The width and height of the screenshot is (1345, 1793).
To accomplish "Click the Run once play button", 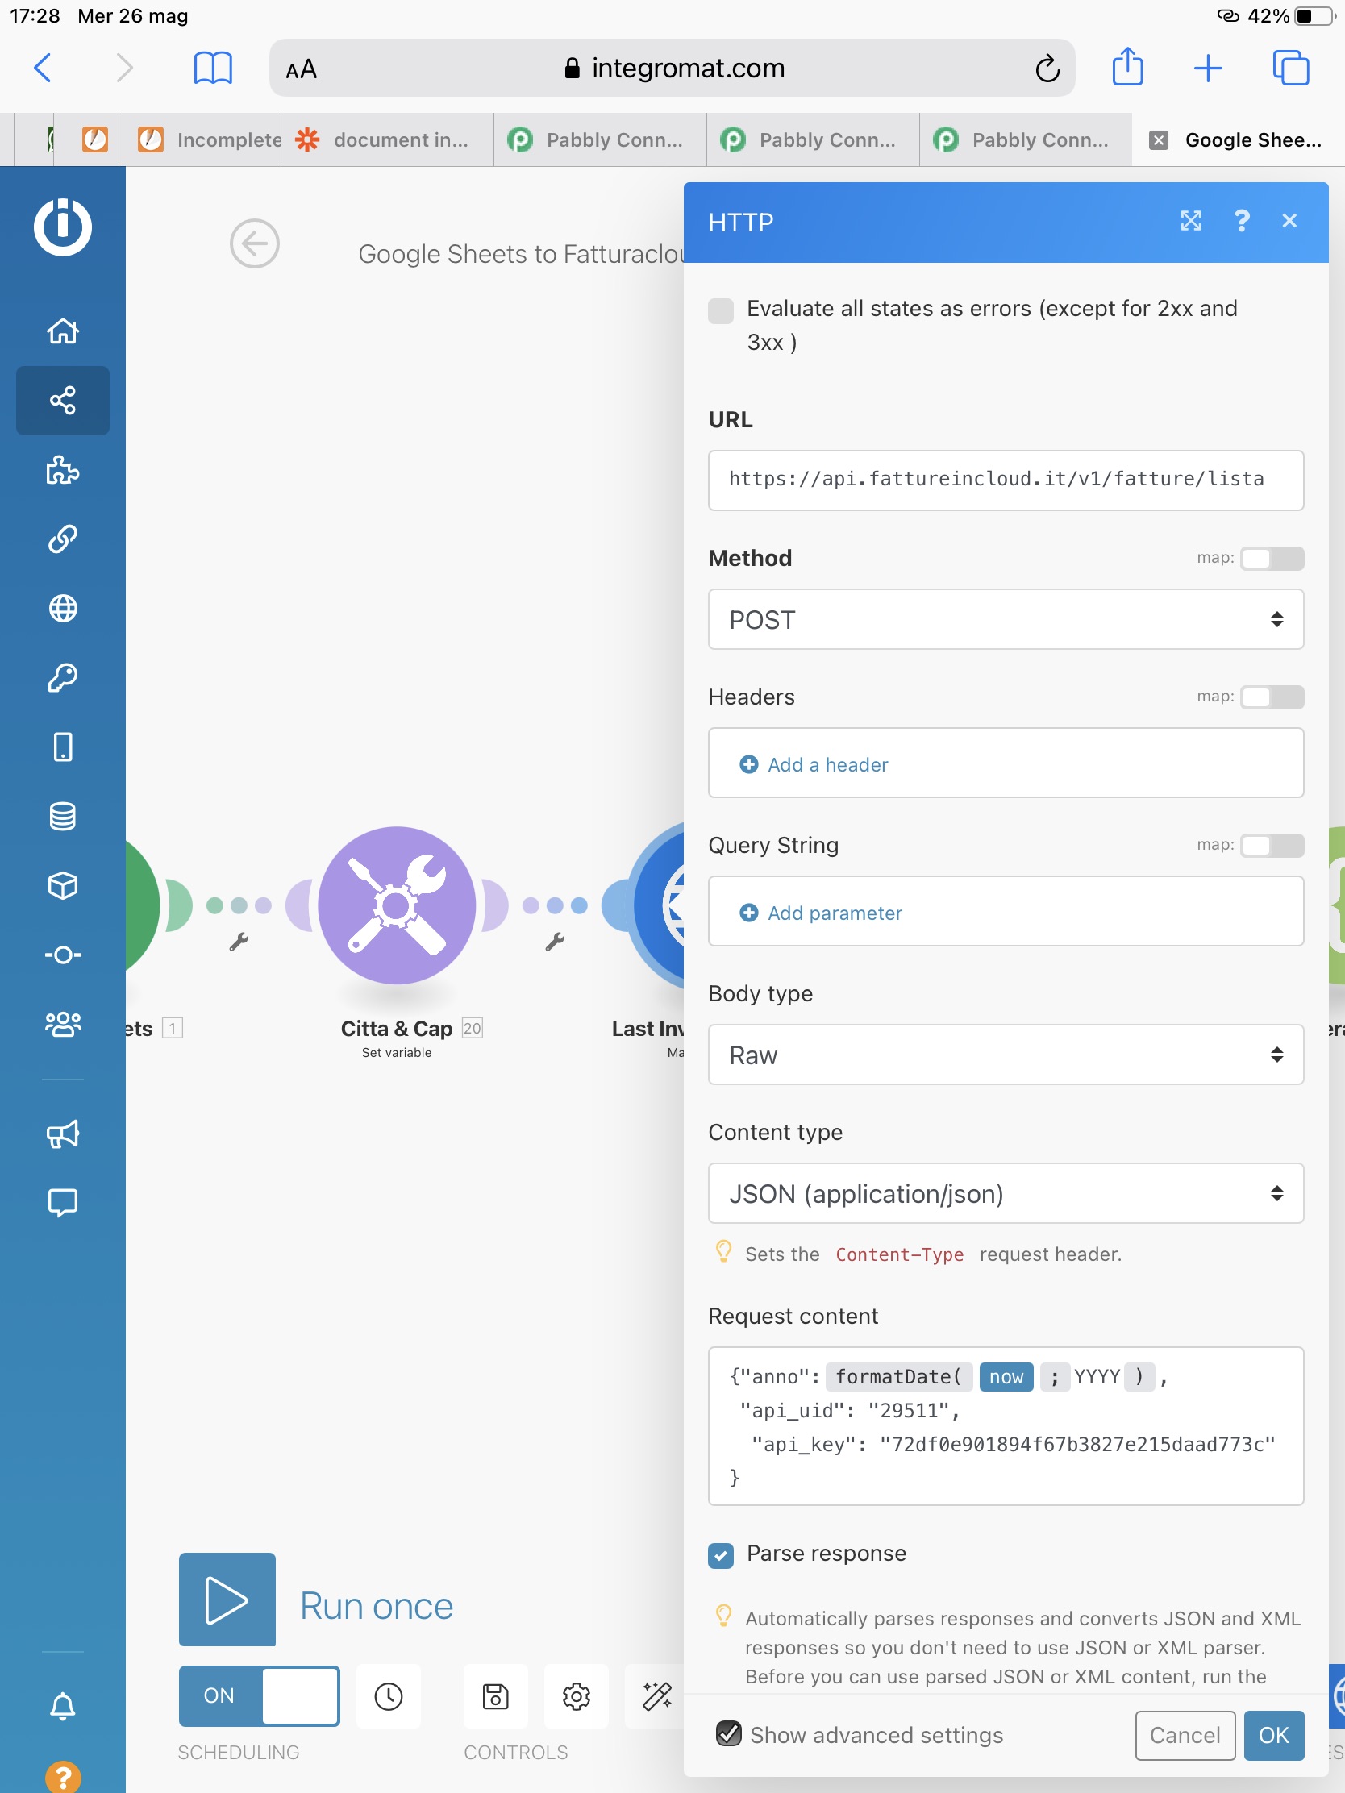I will click(x=227, y=1600).
